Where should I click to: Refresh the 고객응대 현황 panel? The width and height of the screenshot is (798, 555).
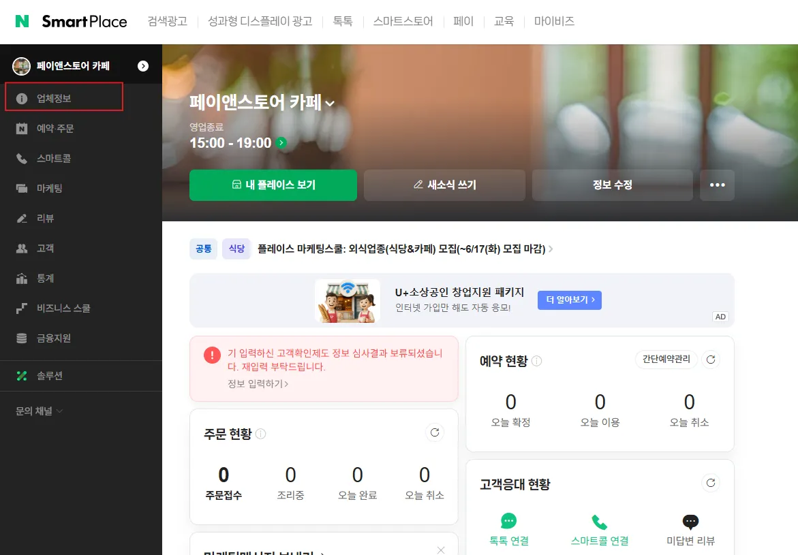pyautogui.click(x=711, y=483)
